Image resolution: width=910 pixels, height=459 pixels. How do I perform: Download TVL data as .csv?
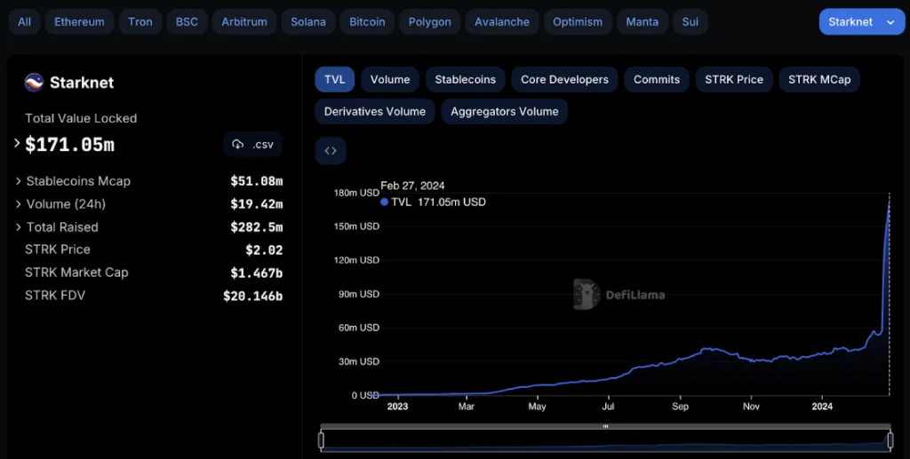click(253, 145)
